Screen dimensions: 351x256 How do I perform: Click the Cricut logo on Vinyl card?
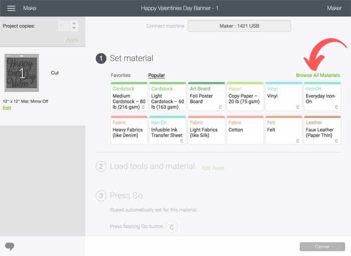click(297, 107)
